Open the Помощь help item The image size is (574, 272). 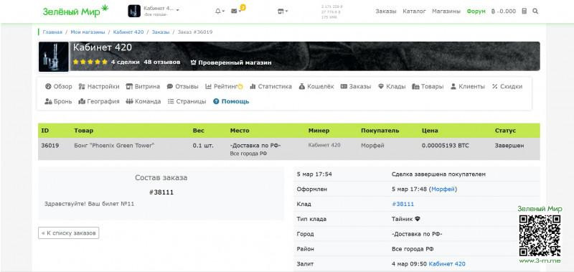(x=231, y=101)
